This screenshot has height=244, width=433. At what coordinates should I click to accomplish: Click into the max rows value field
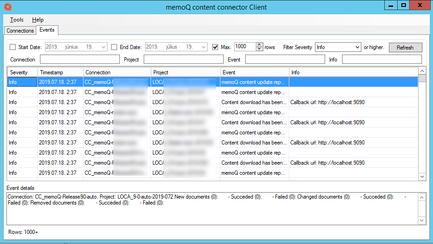[245, 47]
